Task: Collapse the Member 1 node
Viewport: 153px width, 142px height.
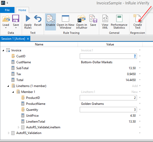Action: [13, 92]
